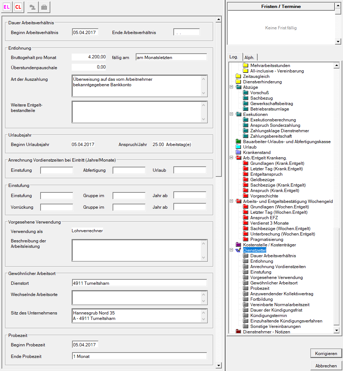Screen dimensions: 343x371
Task: Click the Dienstort input field
Action: (x=139, y=283)
